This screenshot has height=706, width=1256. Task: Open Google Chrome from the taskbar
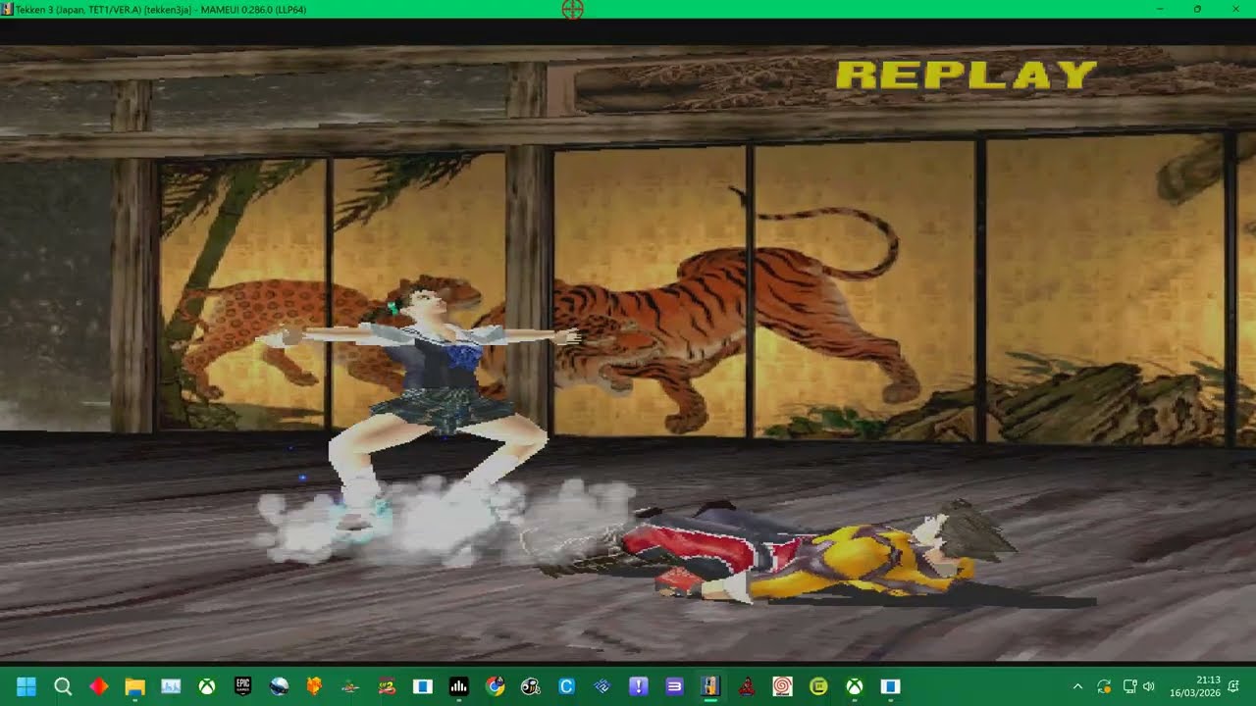495,686
